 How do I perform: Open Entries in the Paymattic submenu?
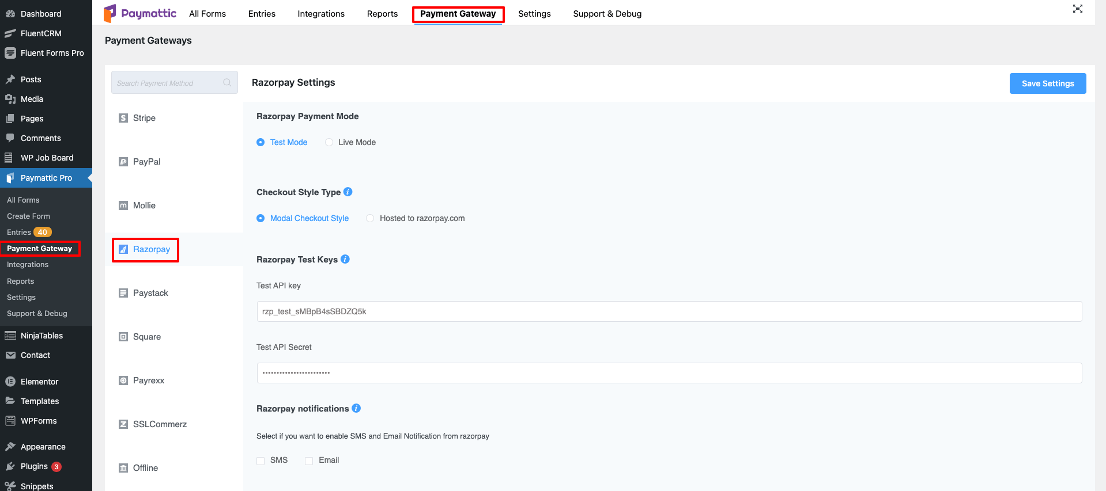tap(19, 233)
